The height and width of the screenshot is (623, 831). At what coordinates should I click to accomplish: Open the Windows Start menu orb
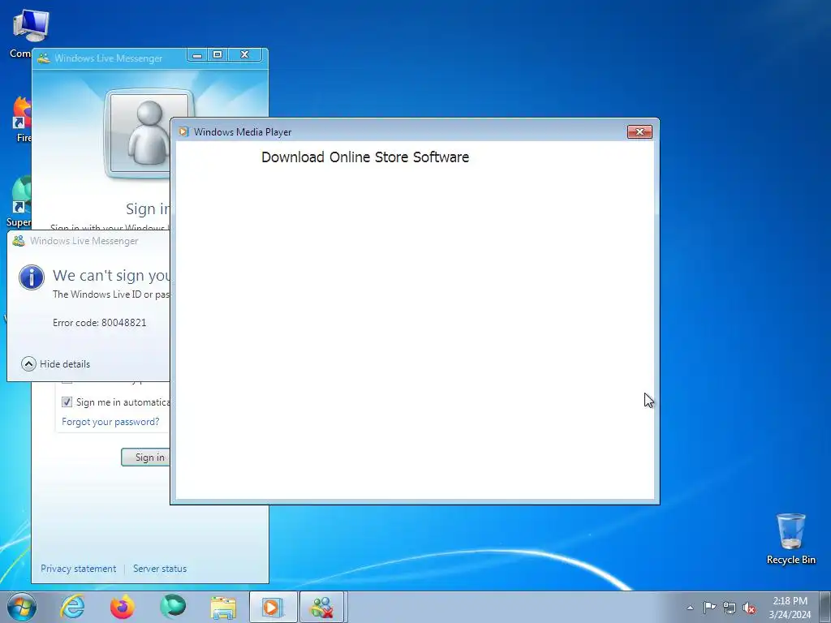21,607
